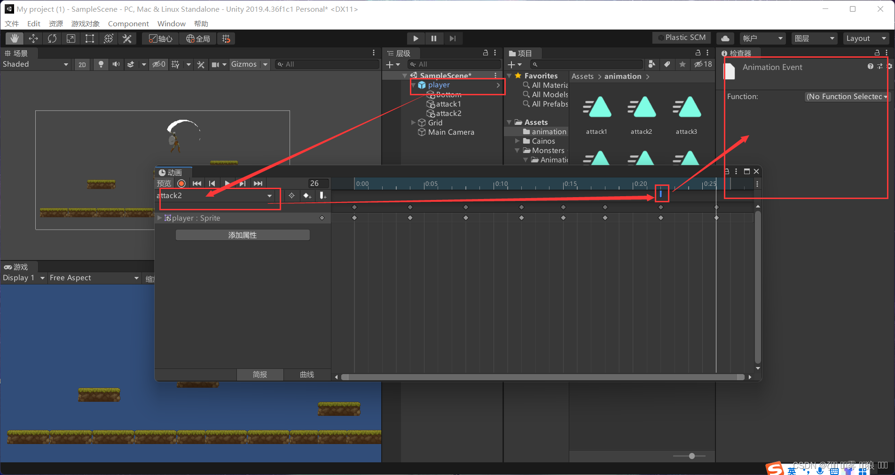Viewport: 895px width, 475px height.
Task: Toggle global/local handle button 全局
Action: [198, 38]
